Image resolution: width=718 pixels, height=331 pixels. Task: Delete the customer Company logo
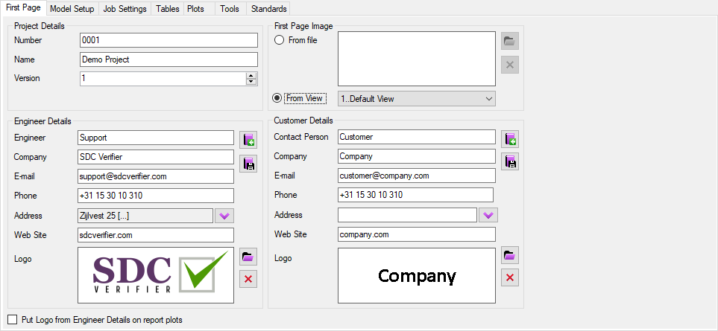[510, 277]
